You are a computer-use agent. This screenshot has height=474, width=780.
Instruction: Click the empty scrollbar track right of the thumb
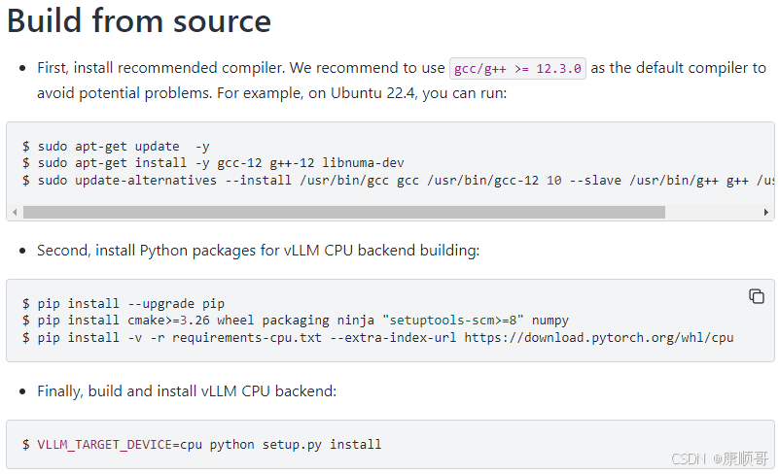click(710, 212)
